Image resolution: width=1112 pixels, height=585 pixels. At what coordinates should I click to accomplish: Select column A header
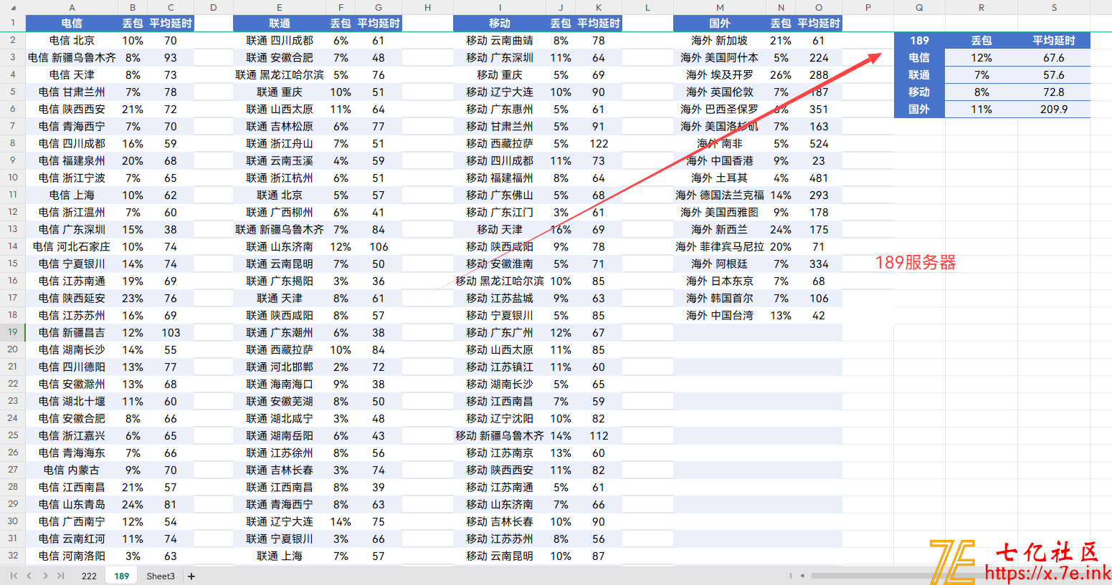[72, 7]
